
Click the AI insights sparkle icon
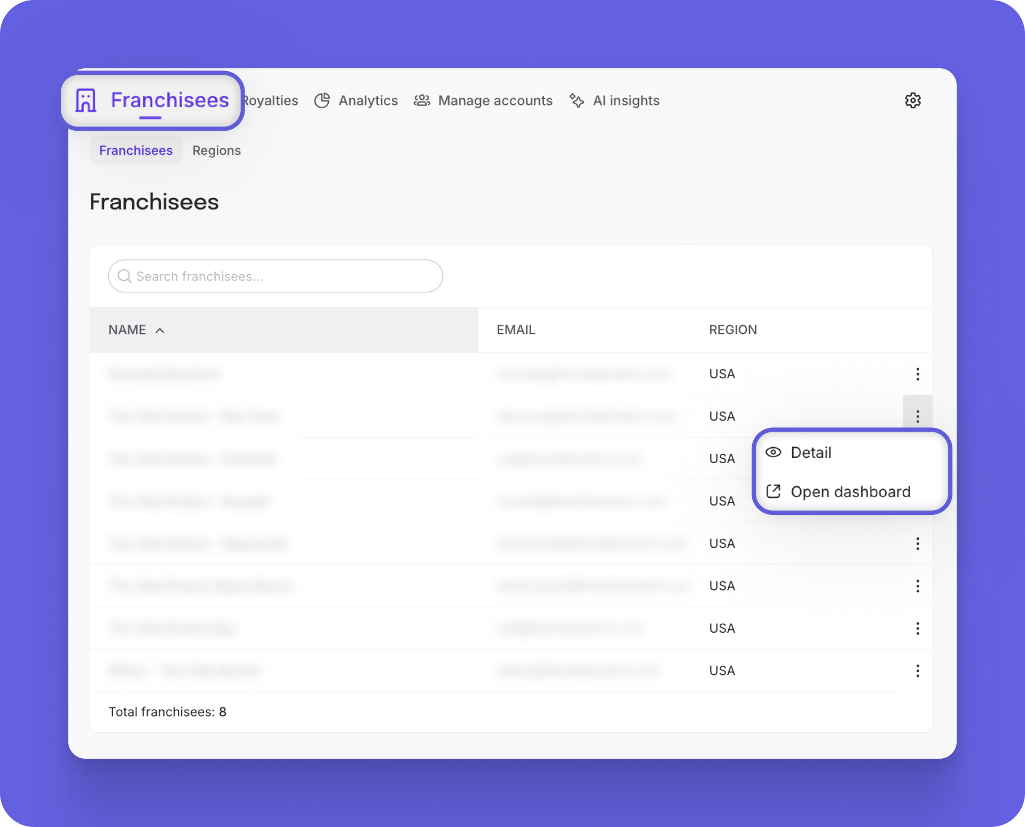(x=577, y=100)
